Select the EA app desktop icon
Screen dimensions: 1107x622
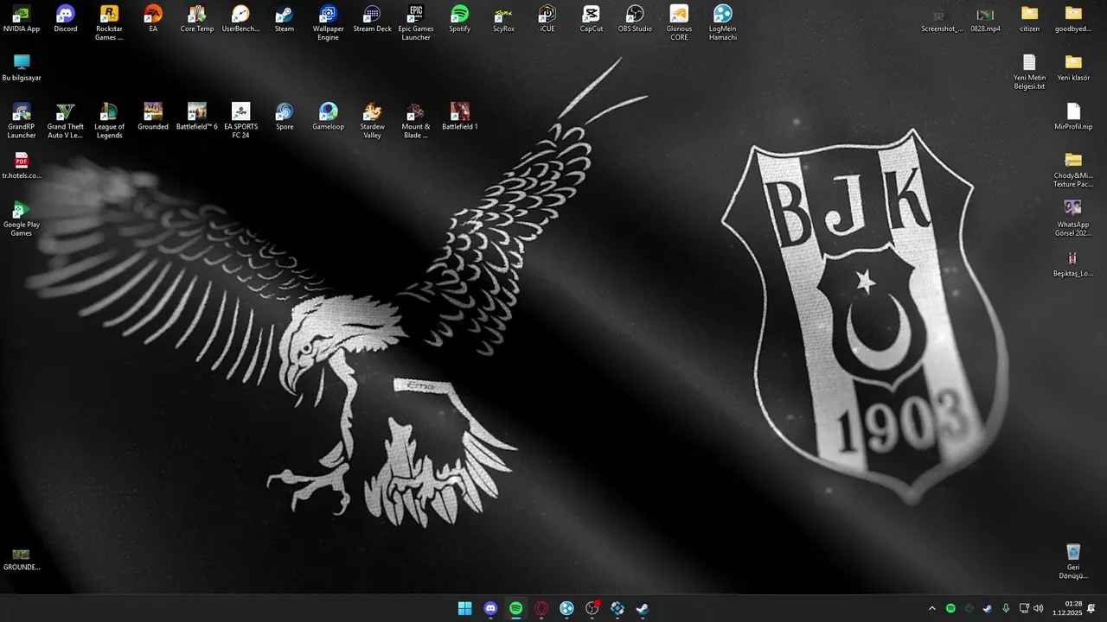[x=153, y=19]
